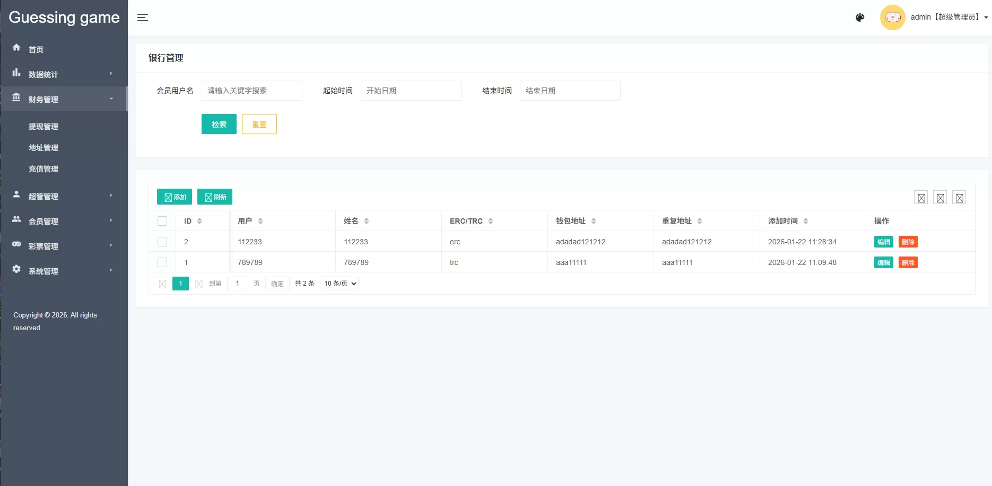Click the admin profile avatar picture
This screenshot has height=486, width=992.
[x=892, y=17]
